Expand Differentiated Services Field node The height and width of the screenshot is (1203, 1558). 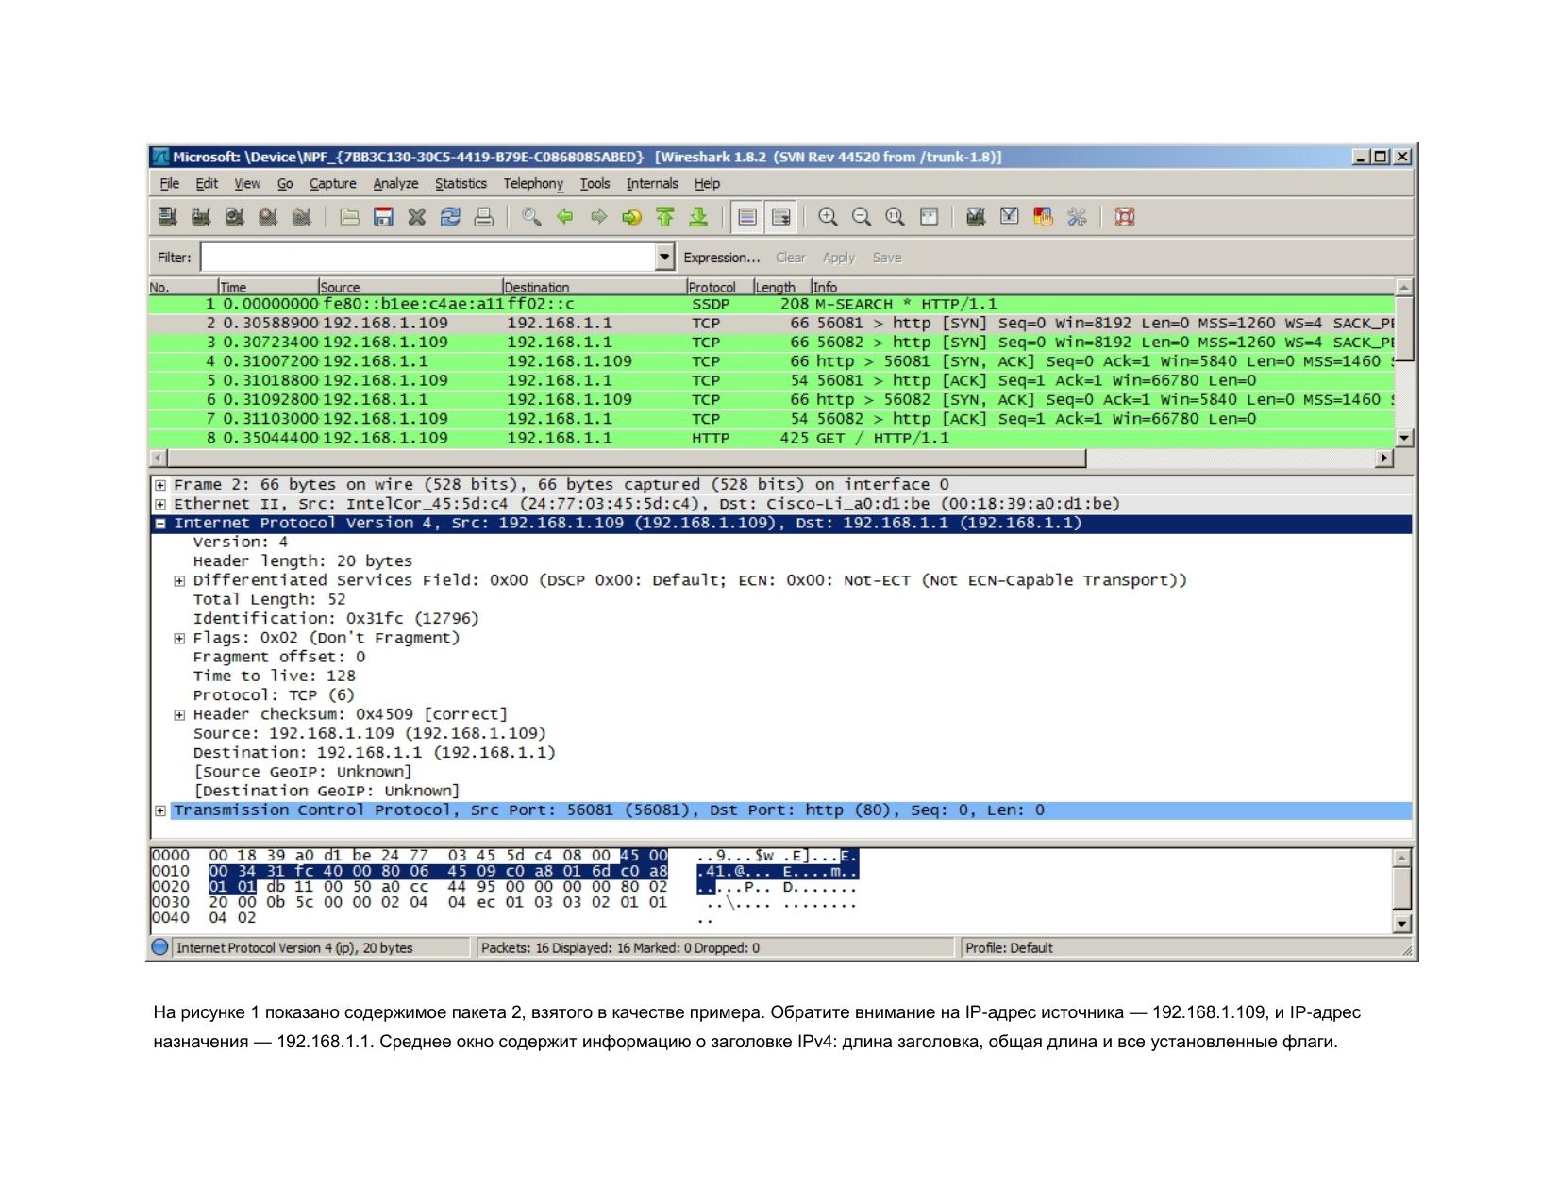(x=179, y=581)
